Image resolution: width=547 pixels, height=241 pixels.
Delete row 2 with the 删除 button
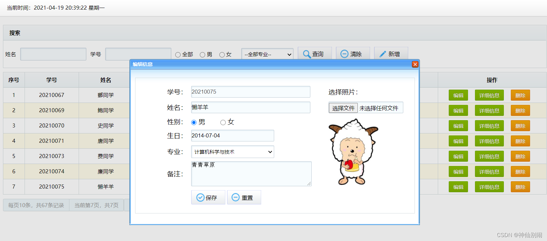tap(520, 111)
